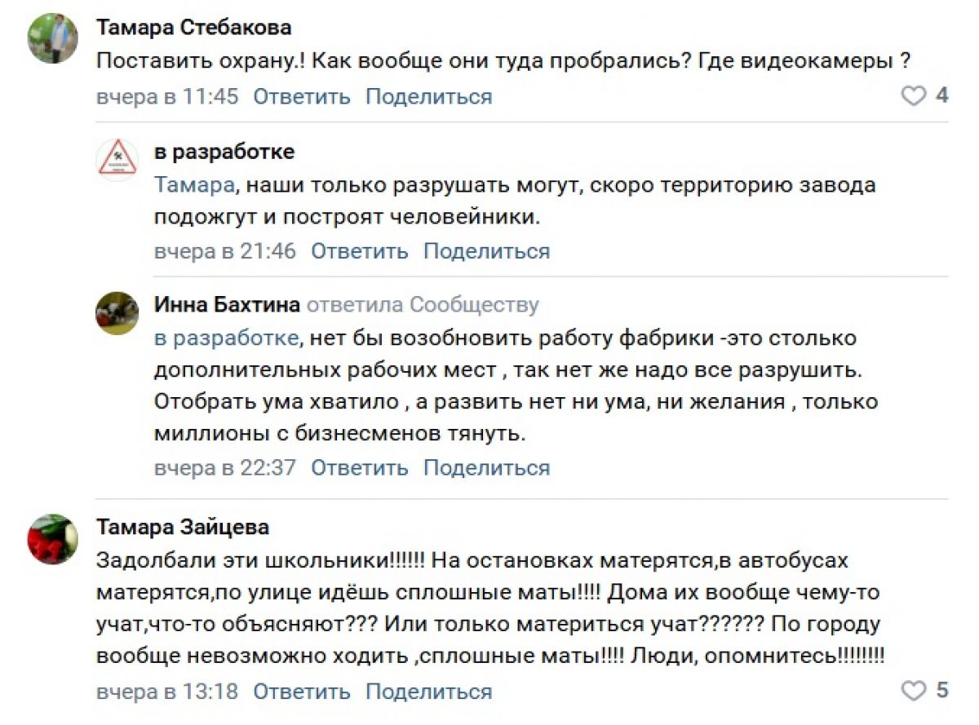Open the «вчера в 22:37» timestamp
Viewport: 979px width, 725px height.
pos(225,468)
